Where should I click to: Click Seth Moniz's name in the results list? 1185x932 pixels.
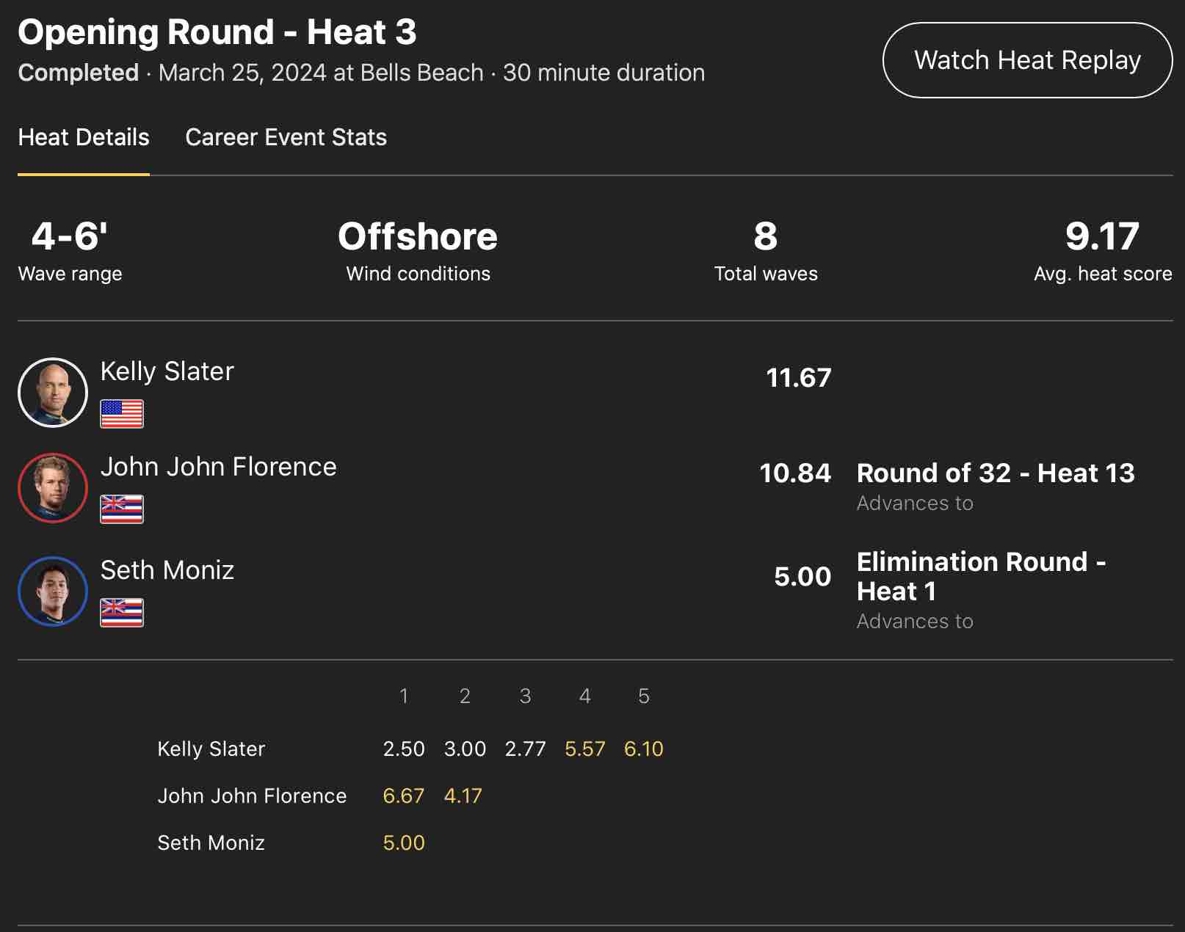(167, 570)
